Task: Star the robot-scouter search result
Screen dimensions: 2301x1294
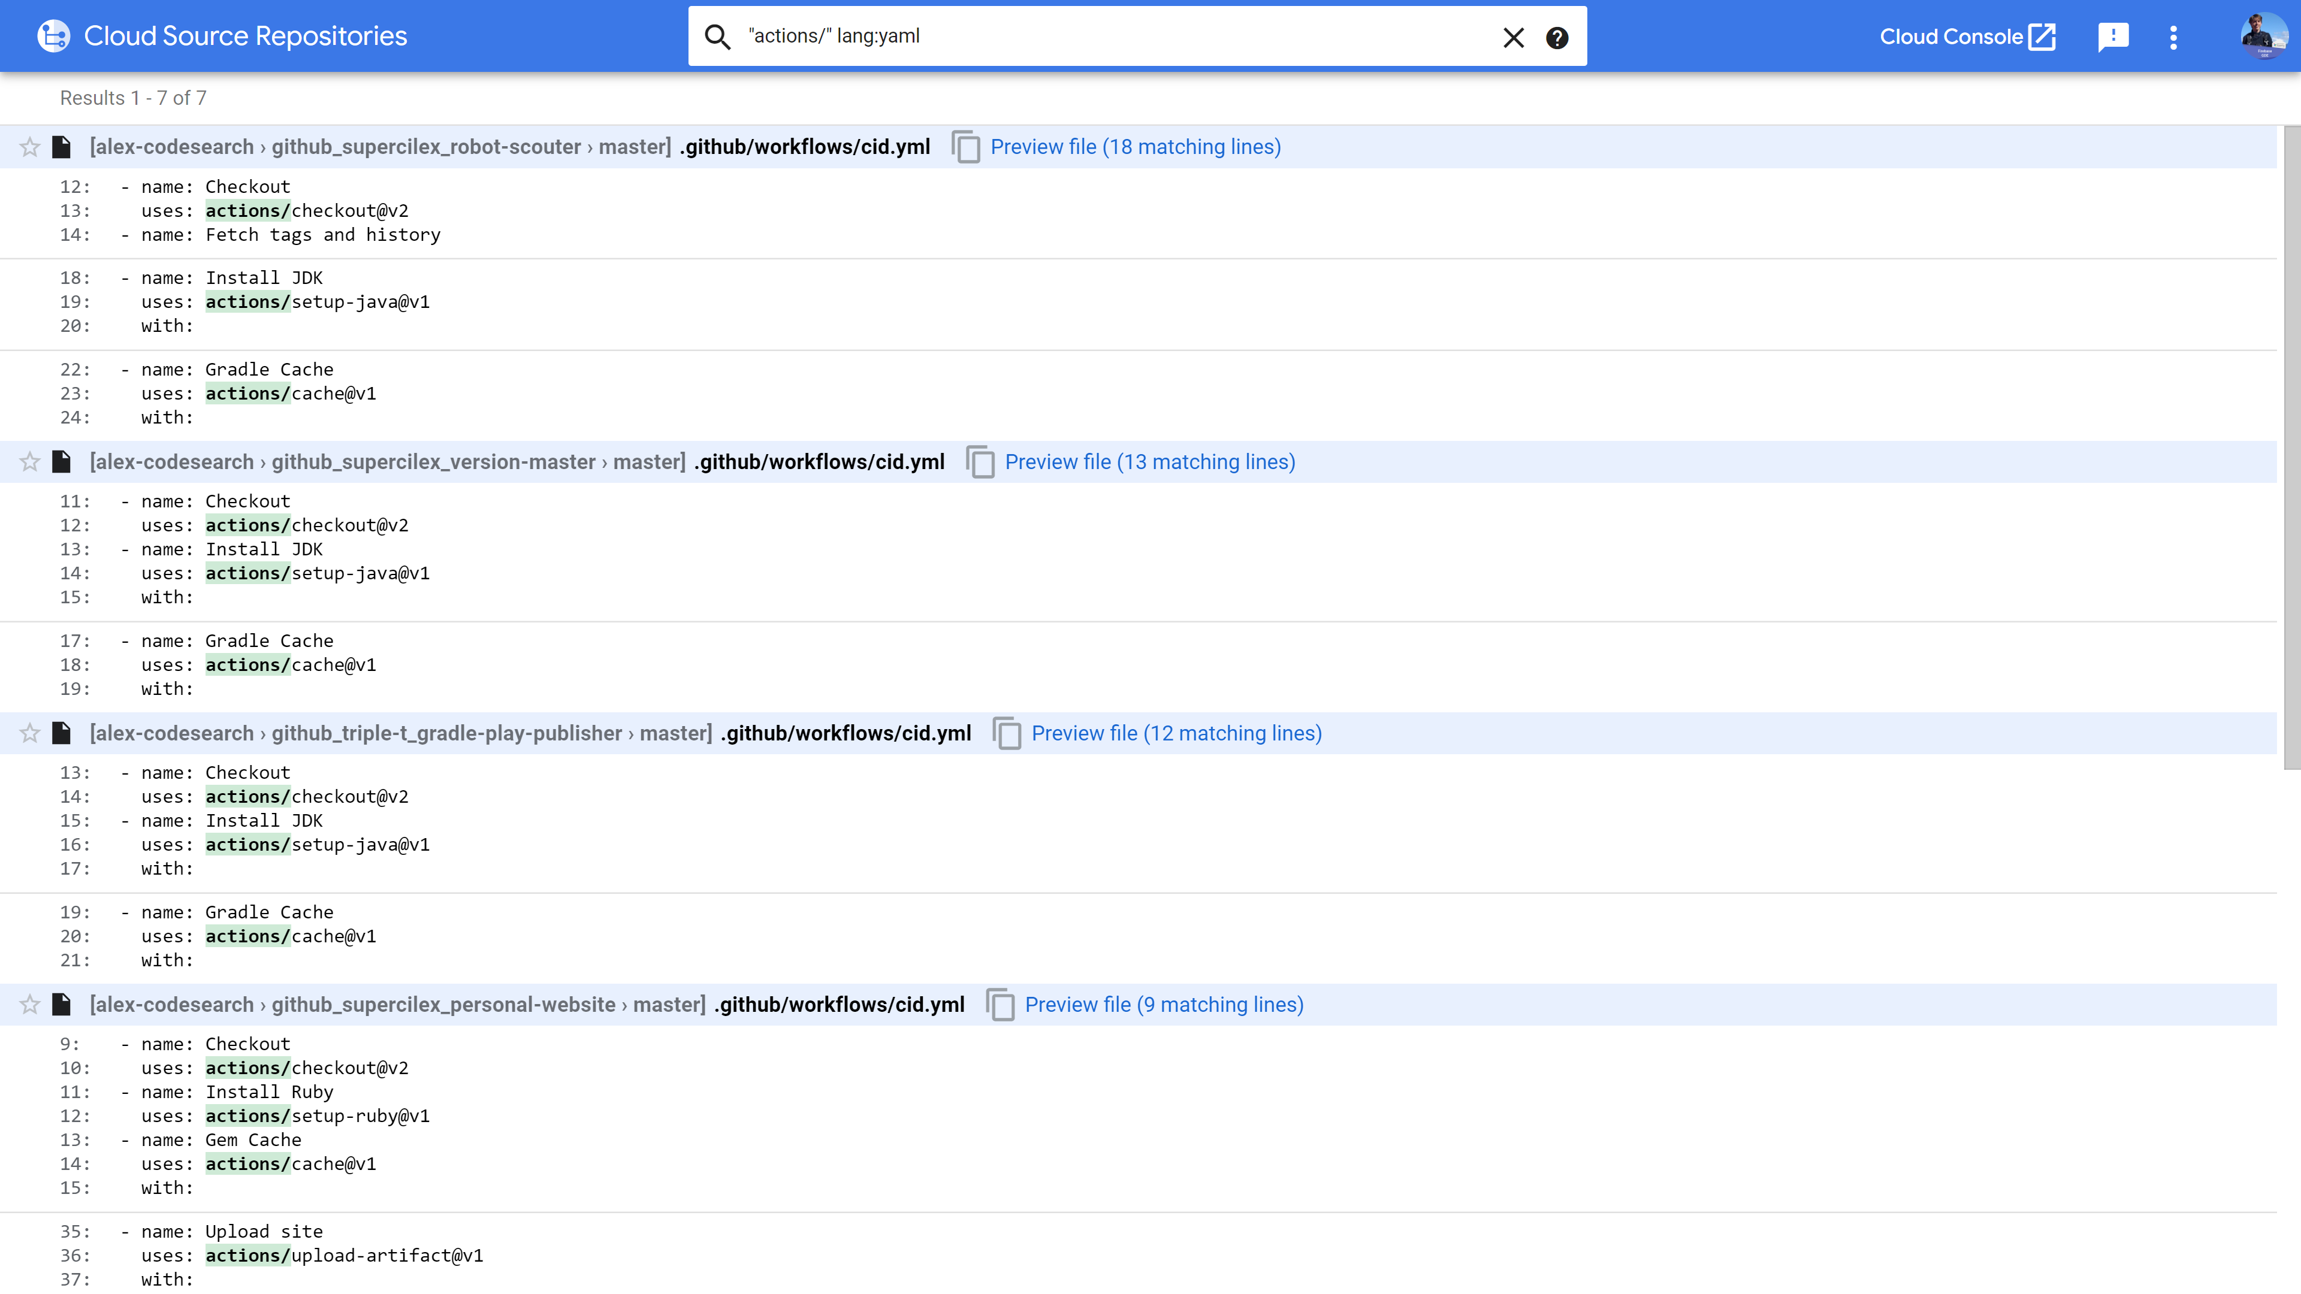Action: tap(29, 147)
